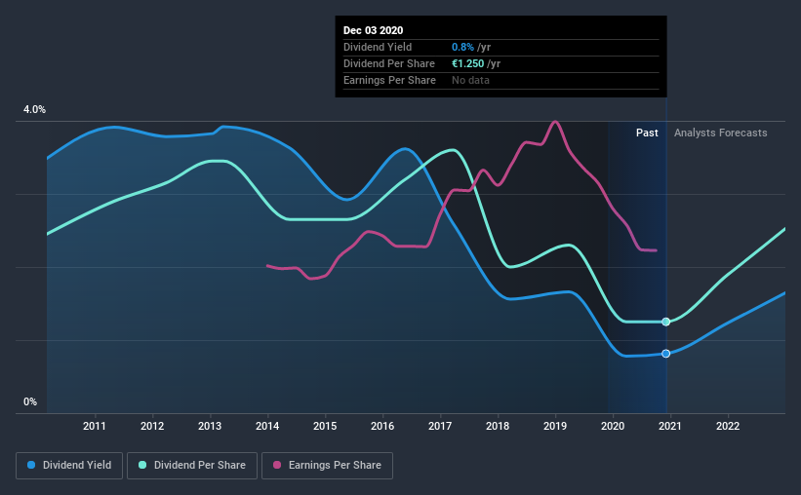
Task: Click the Past section label
Action: coord(647,133)
